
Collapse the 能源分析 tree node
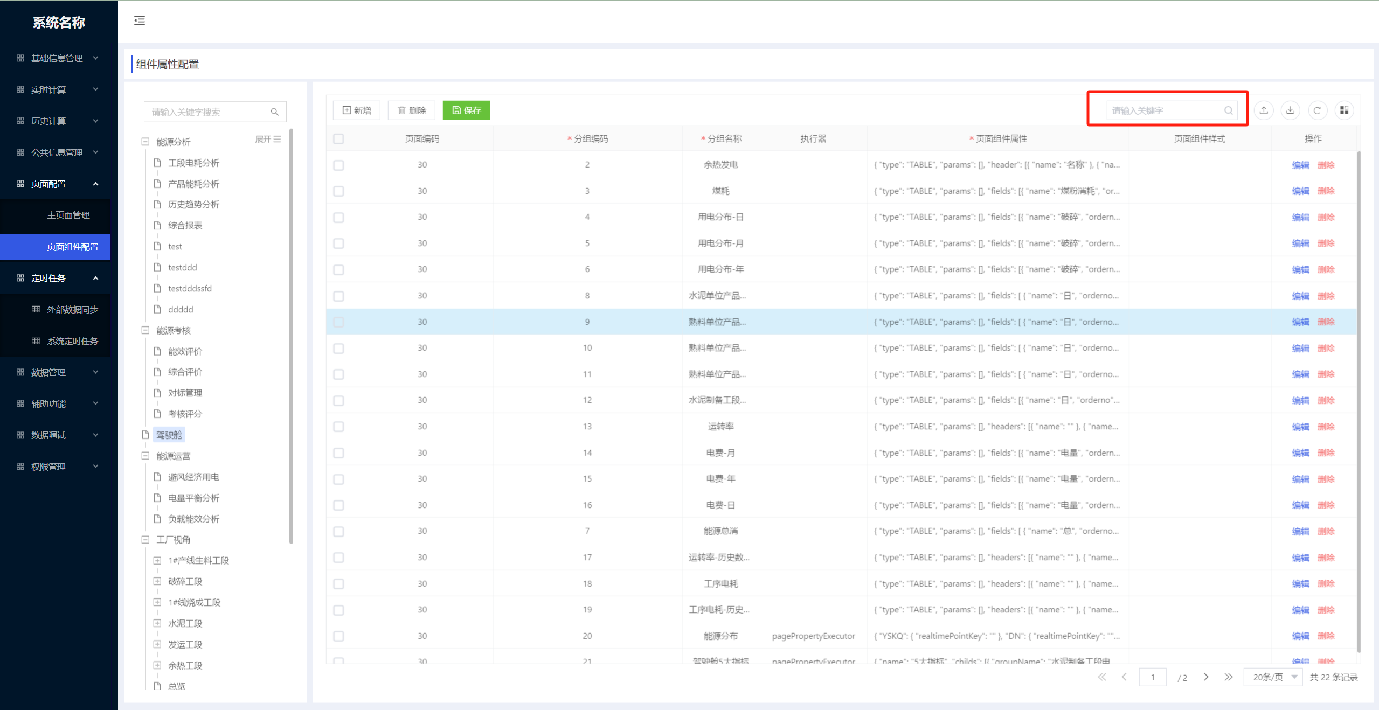coord(145,142)
